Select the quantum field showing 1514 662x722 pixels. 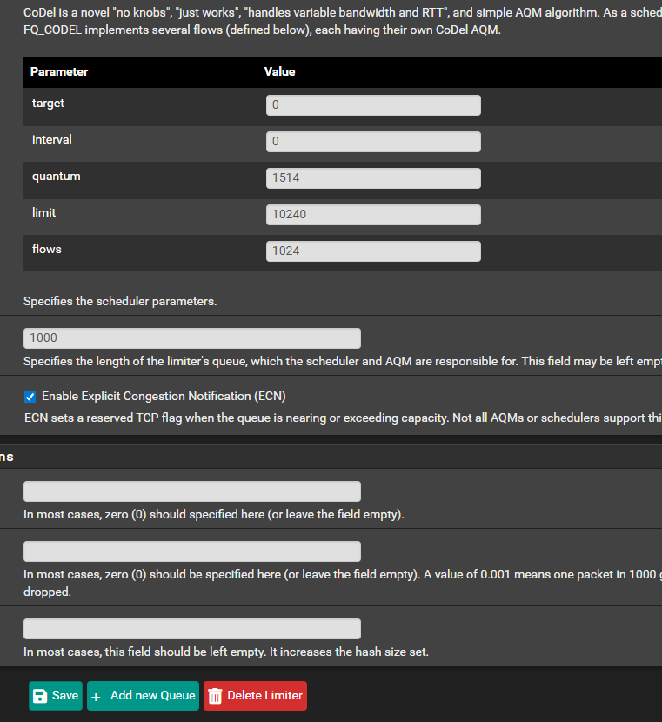[x=373, y=178]
